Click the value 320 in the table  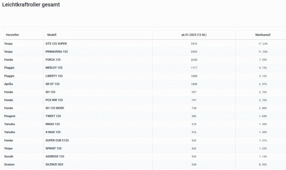pos(194,165)
